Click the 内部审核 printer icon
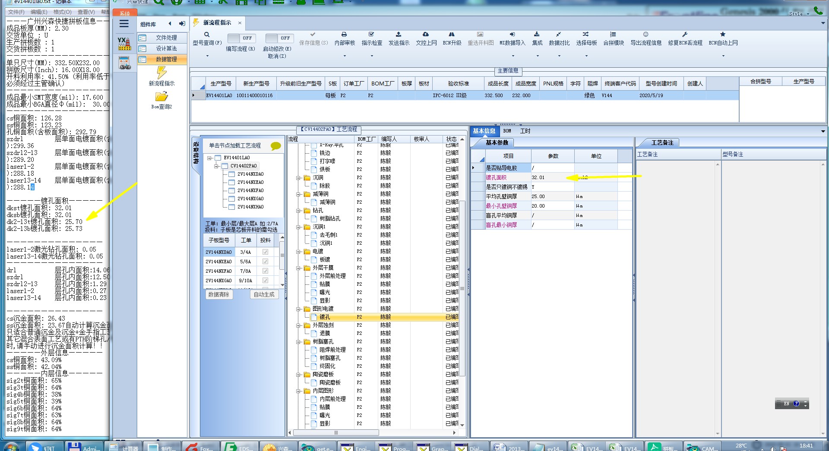This screenshot has width=829, height=451. pos(344,34)
